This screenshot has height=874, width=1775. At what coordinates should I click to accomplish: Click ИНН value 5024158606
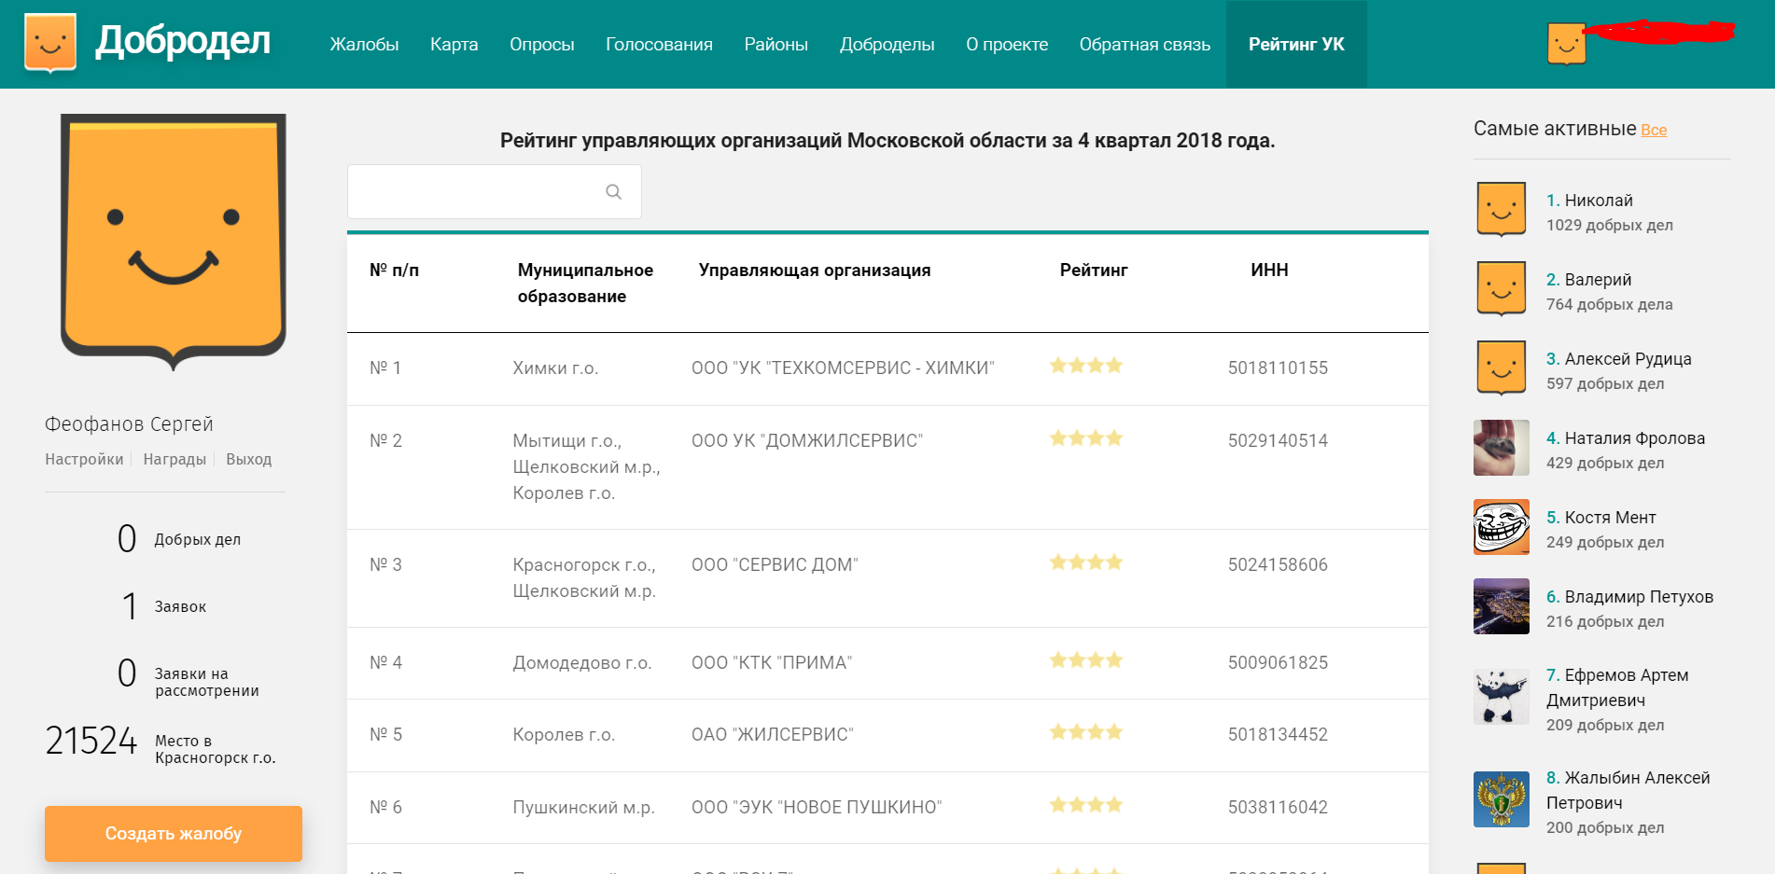pyautogui.click(x=1278, y=565)
